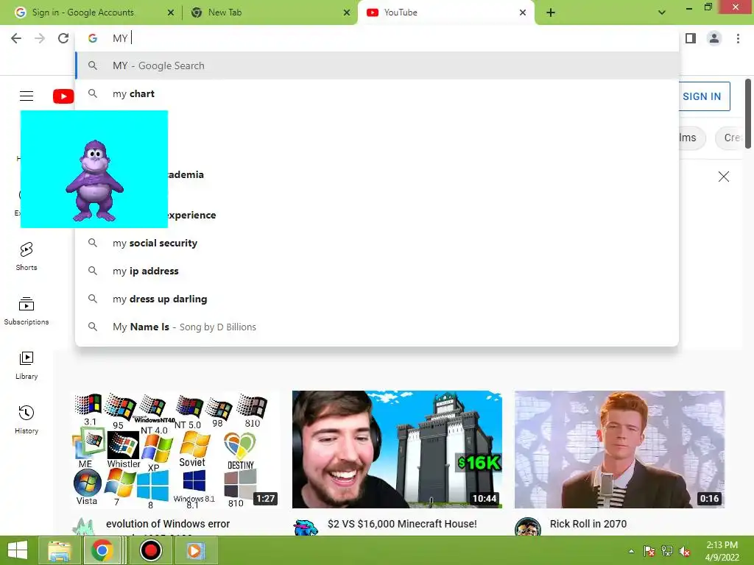Open Shorts in the YouTube sidebar
The width and height of the screenshot is (754, 565).
(x=27, y=256)
